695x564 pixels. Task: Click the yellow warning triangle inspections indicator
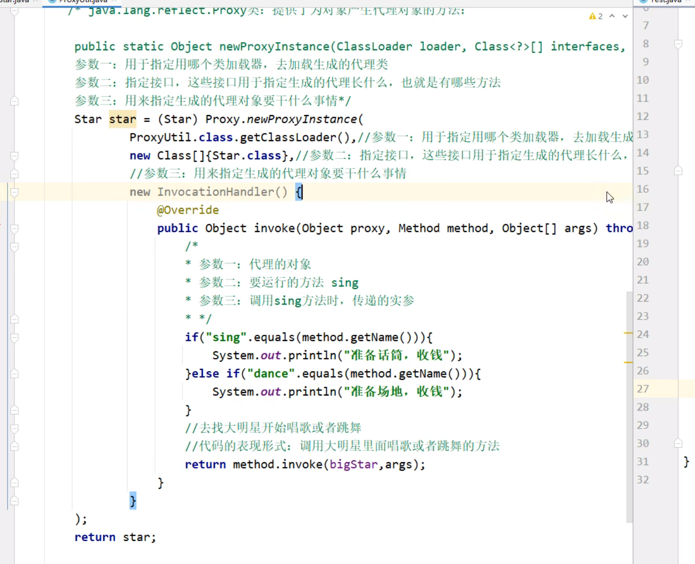click(592, 16)
